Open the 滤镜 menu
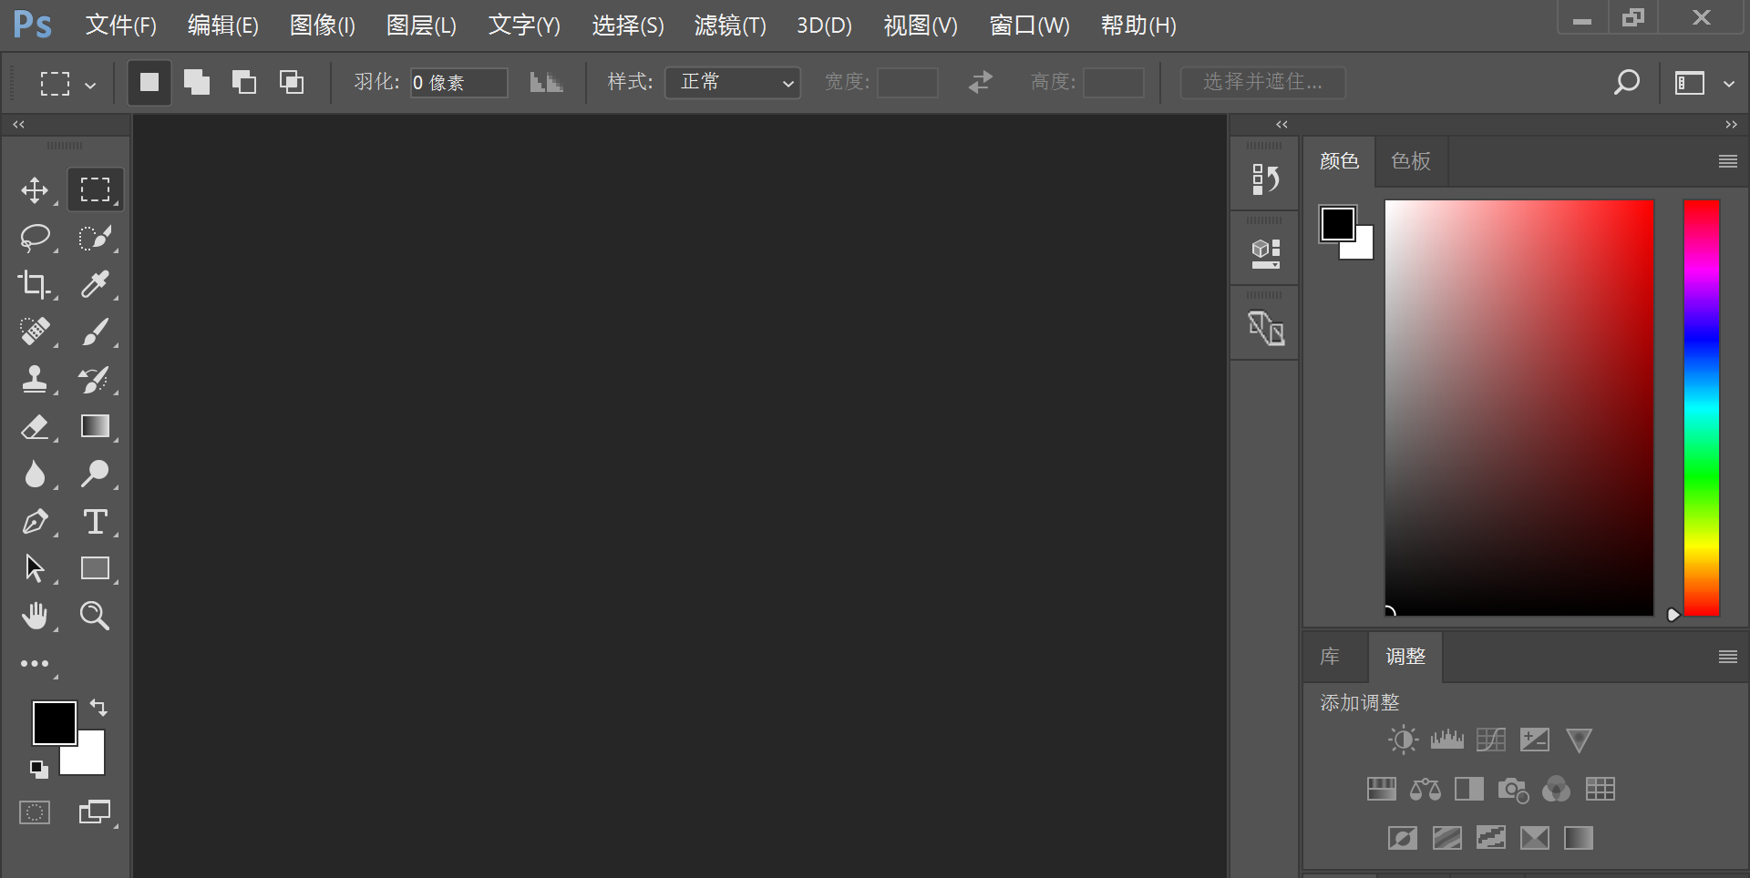The image size is (1750, 878). click(729, 25)
